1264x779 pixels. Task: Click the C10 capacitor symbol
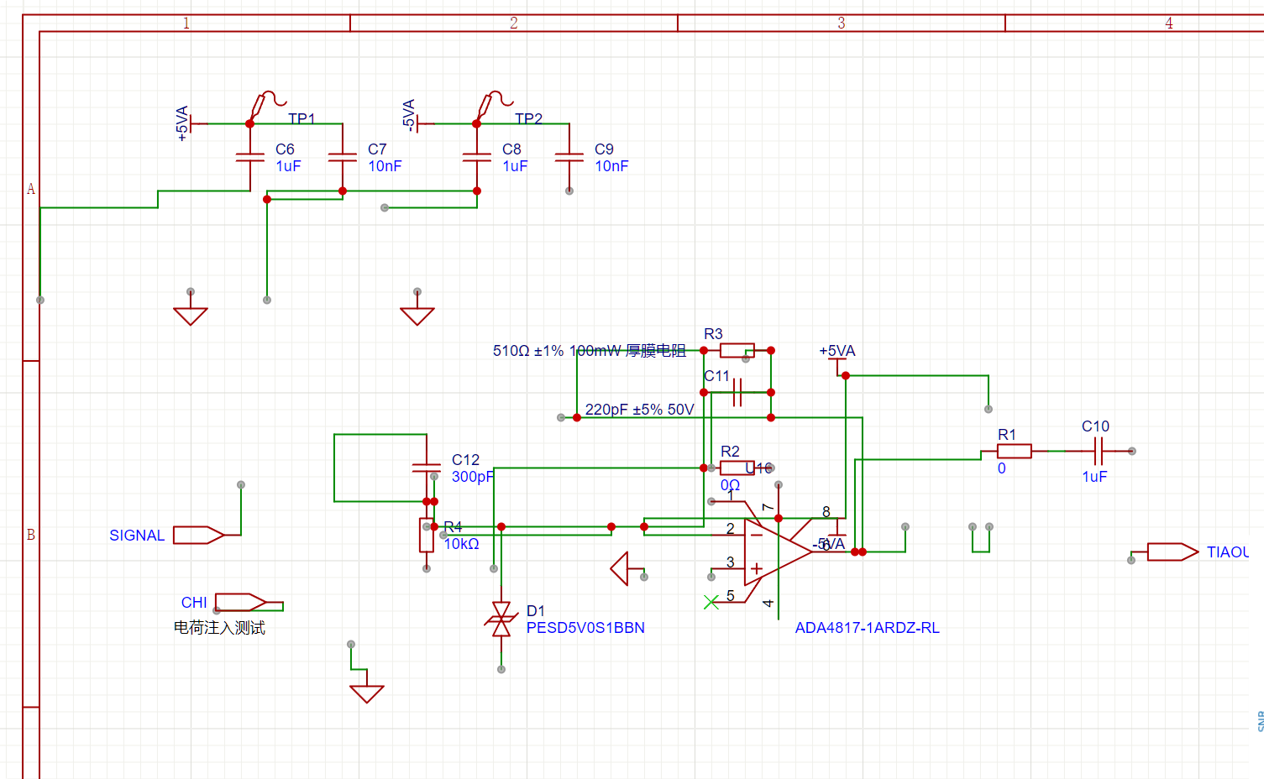point(1098,451)
